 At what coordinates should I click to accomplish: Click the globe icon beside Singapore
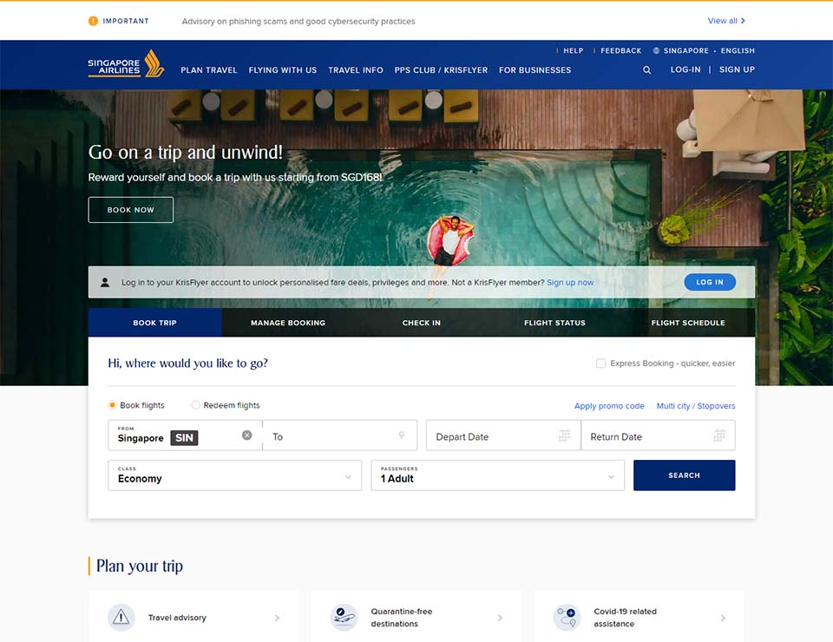(657, 51)
